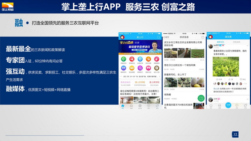Tap the blue round 拍摄 button
Viewport: 251px width, 141px height.
point(228,105)
